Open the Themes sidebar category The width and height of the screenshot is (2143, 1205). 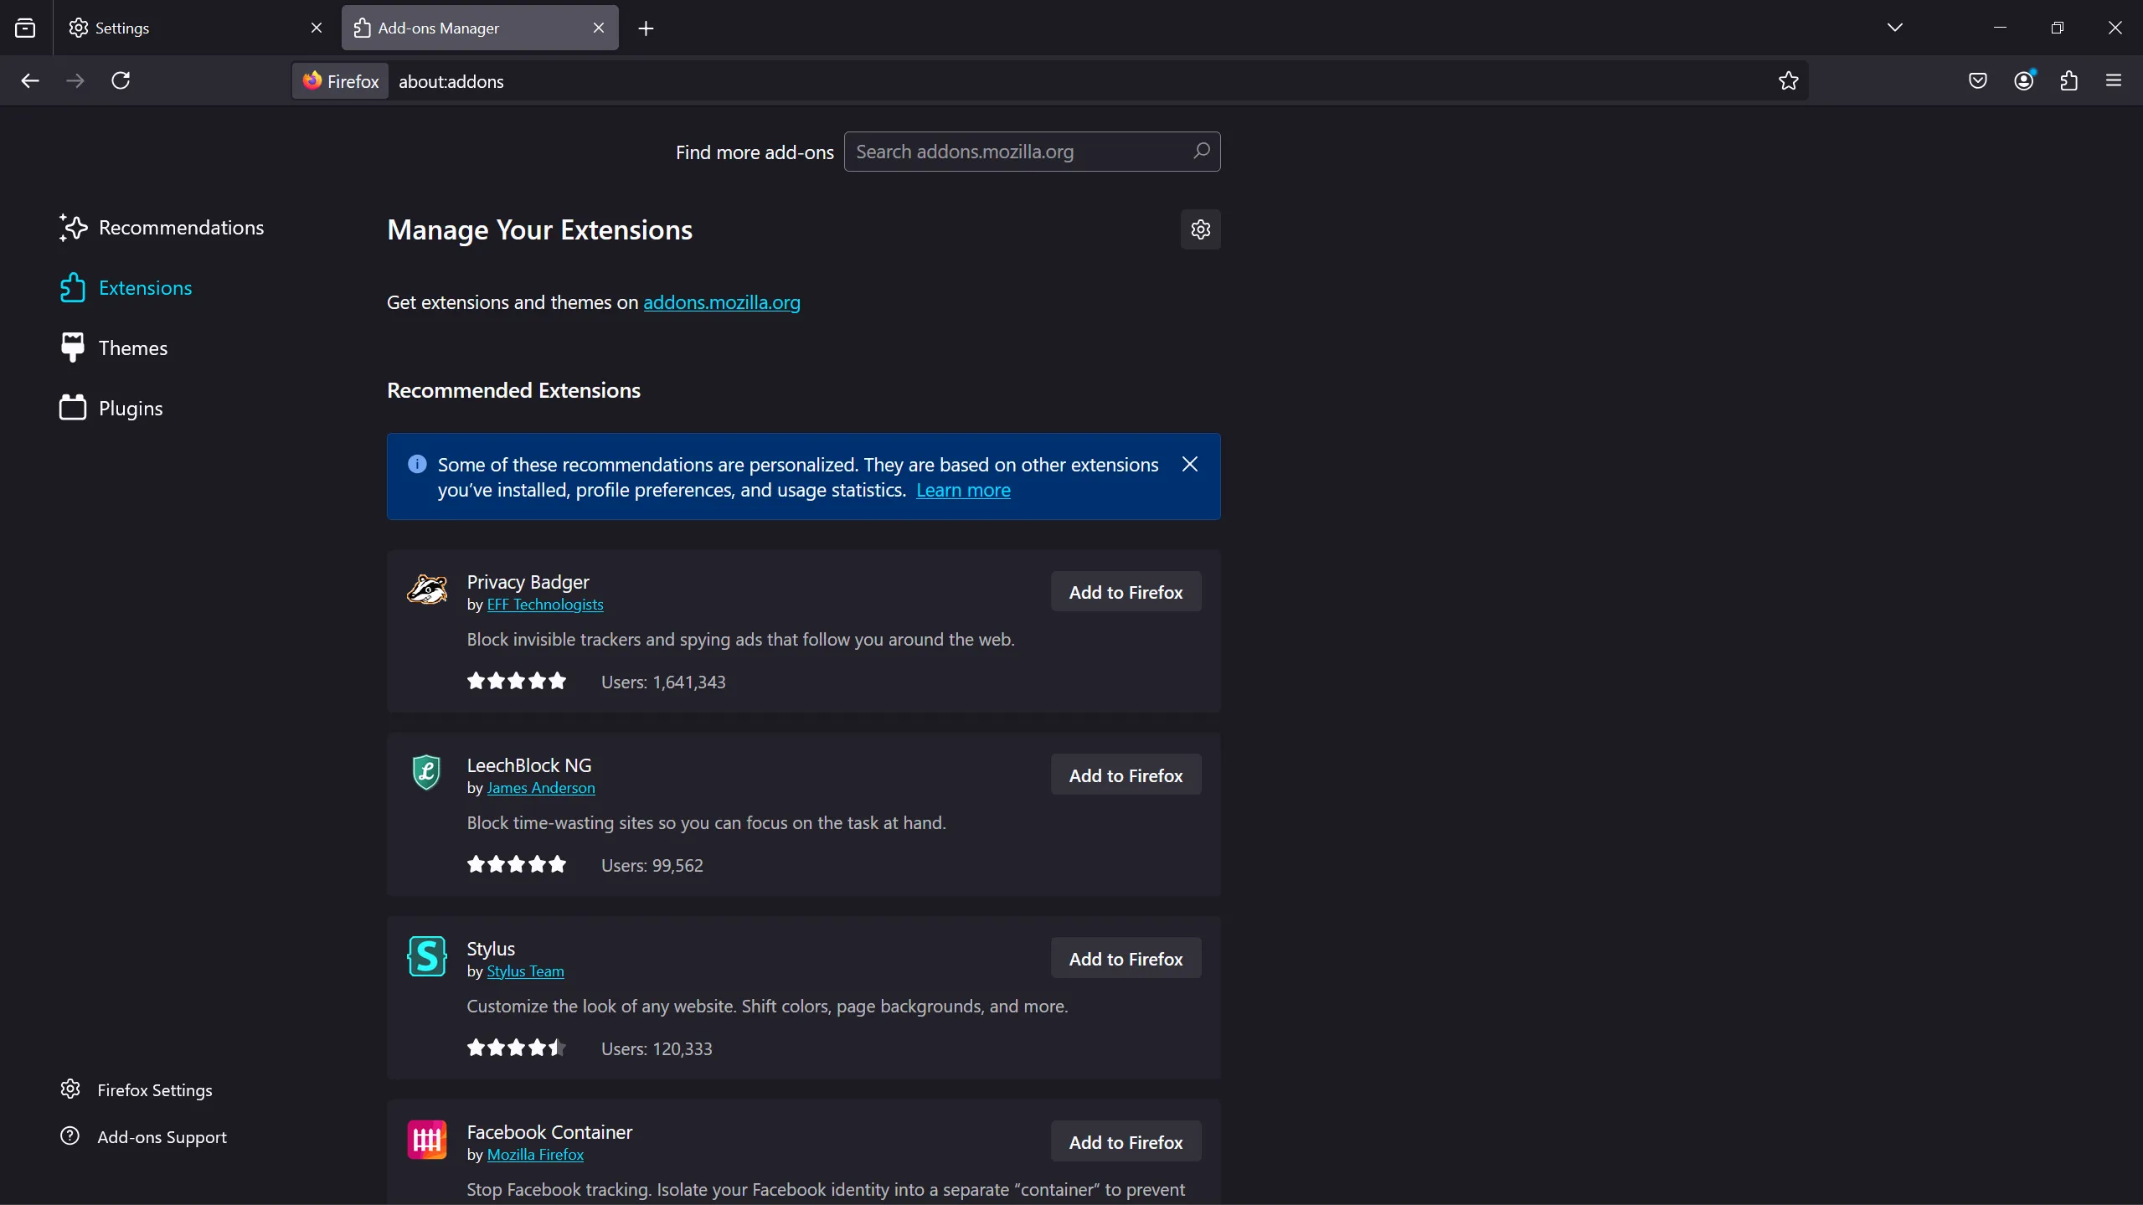tap(115, 348)
